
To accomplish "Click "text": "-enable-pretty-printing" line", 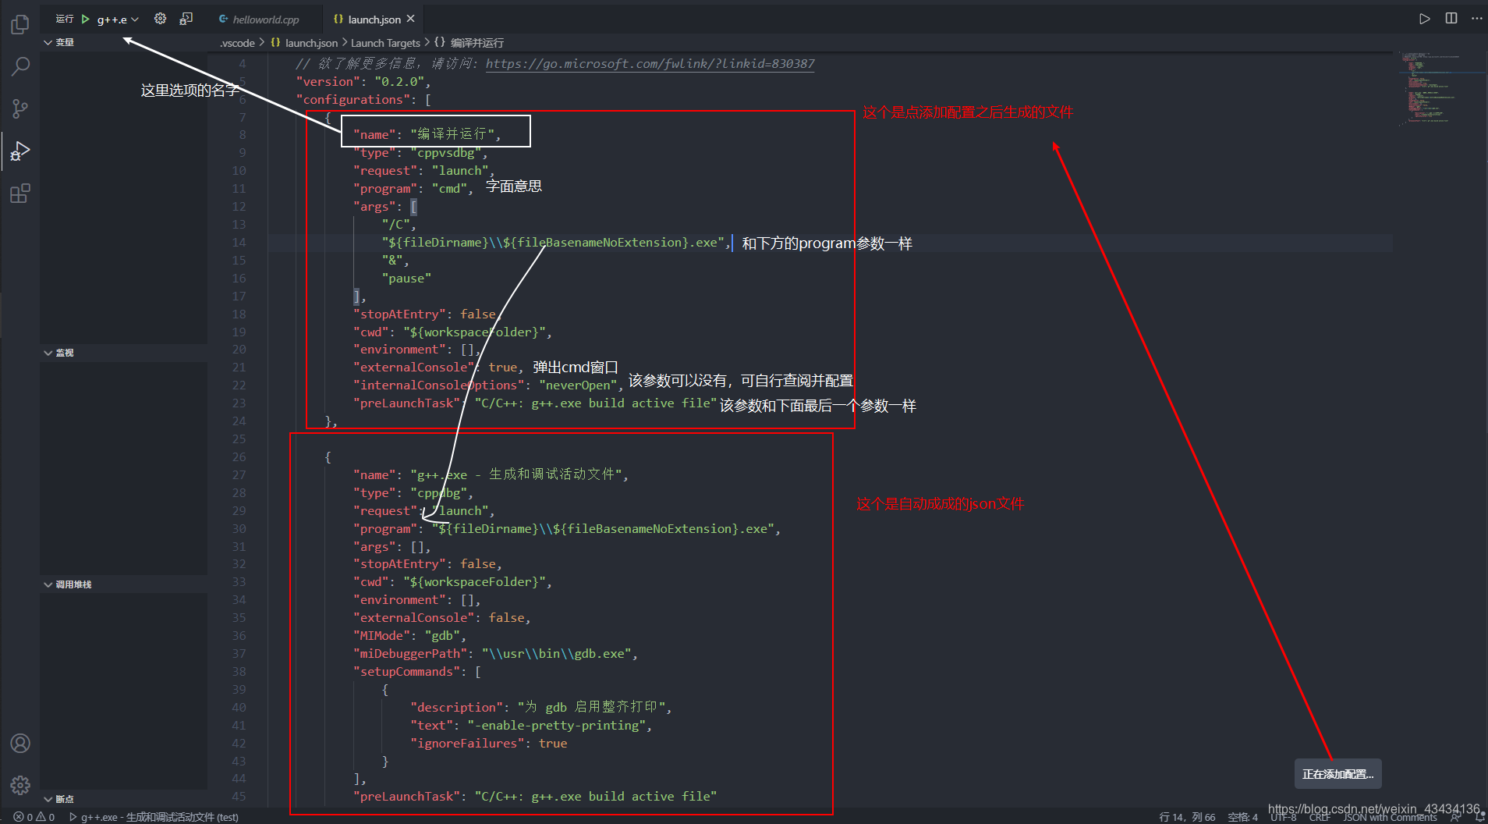I will 531,726.
